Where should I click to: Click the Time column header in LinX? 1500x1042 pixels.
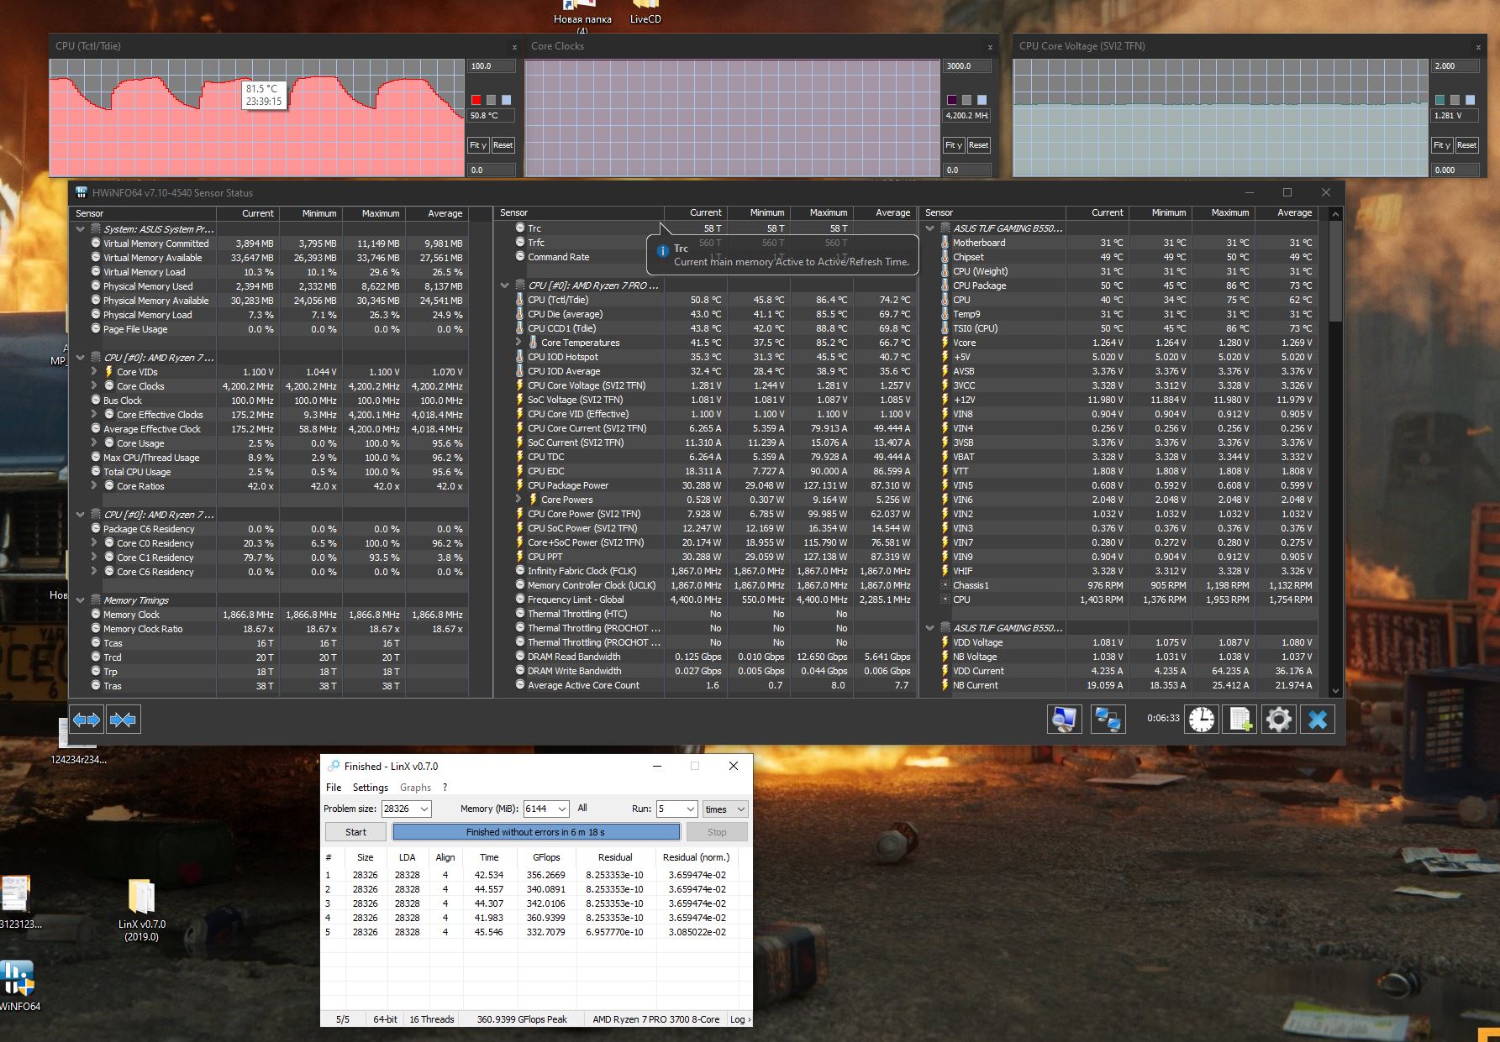click(x=489, y=857)
